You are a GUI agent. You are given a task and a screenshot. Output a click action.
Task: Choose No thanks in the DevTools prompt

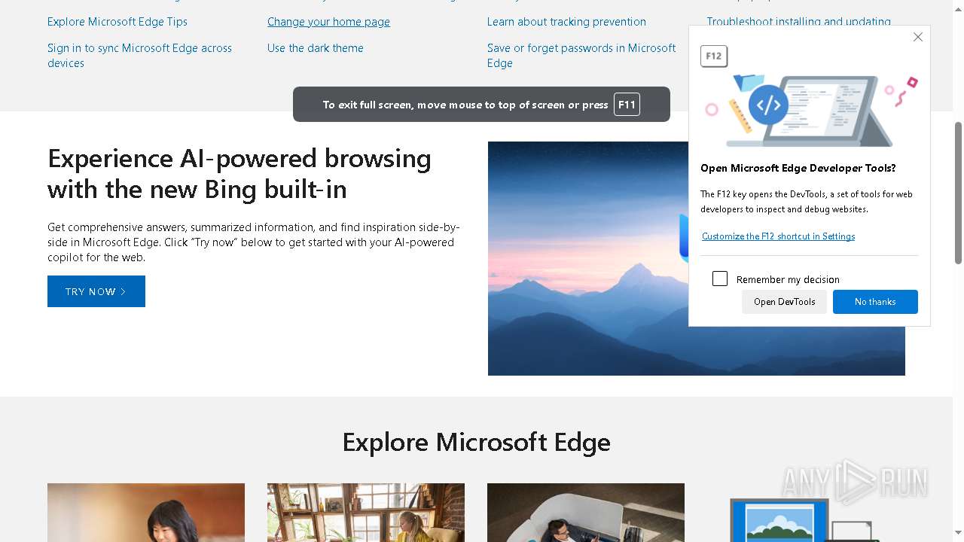(875, 302)
